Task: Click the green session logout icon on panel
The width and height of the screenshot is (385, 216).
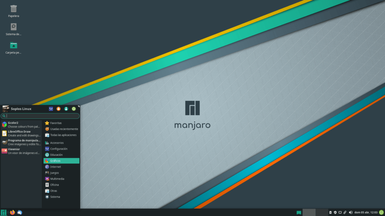Action: pos(381,213)
